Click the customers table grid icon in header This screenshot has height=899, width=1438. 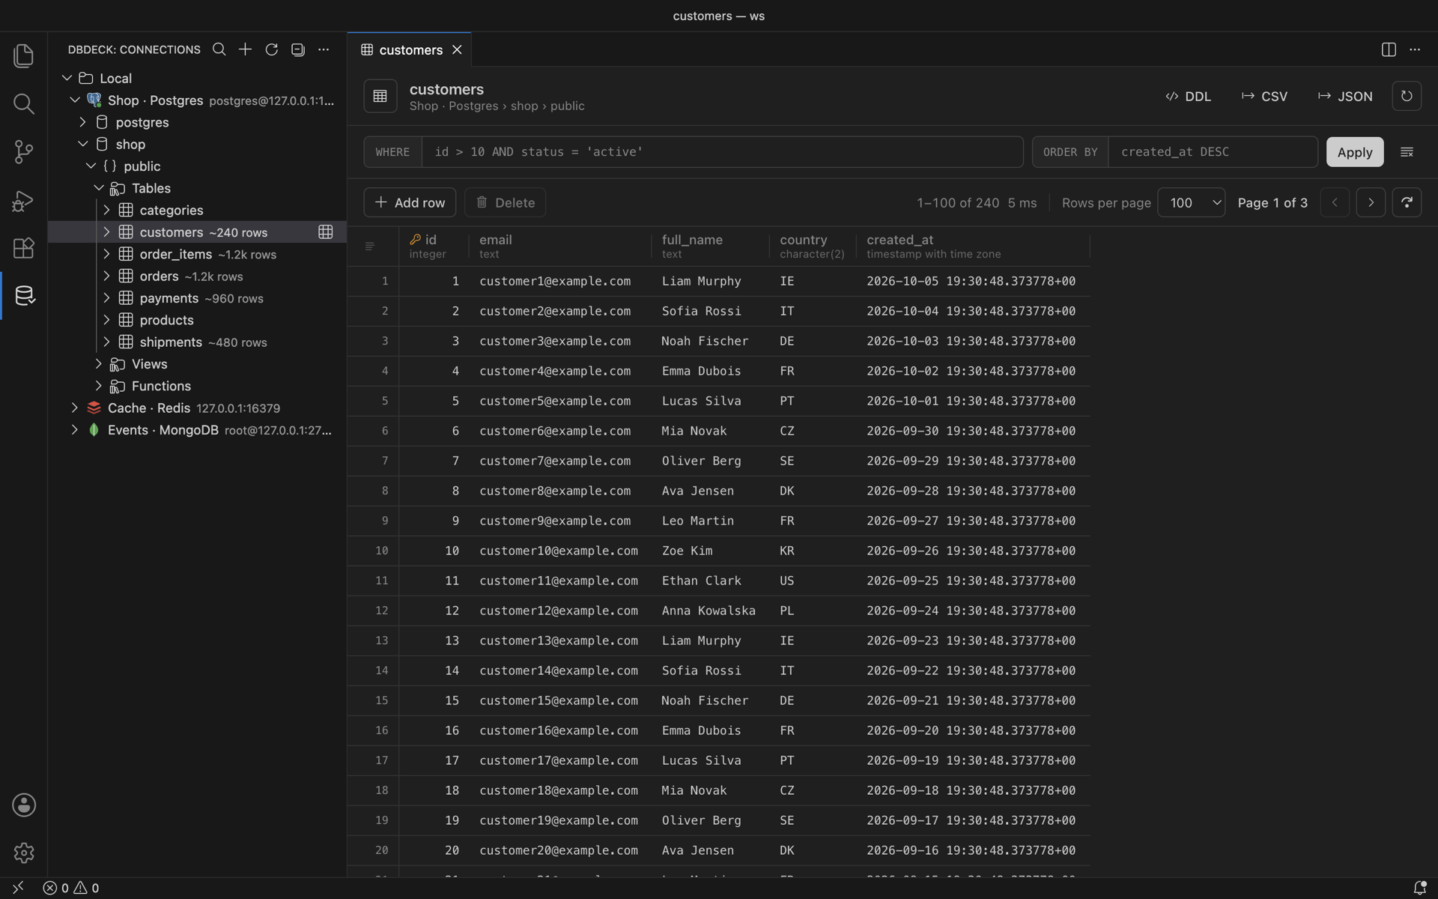point(380,96)
